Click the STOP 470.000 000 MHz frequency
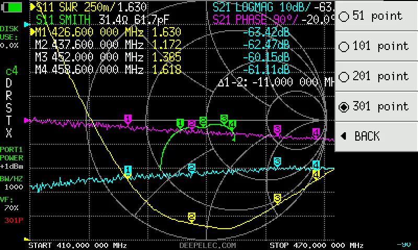The image size is (418, 250). pos(317,245)
